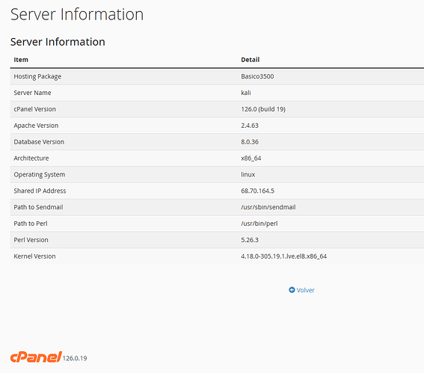Select the Hosting Package label
The height and width of the screenshot is (373, 424).
tap(37, 76)
